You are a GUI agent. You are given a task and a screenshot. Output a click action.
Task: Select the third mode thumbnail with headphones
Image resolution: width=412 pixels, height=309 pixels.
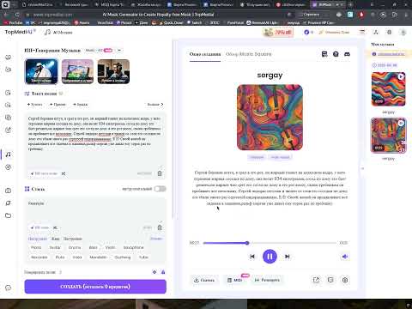click(113, 71)
